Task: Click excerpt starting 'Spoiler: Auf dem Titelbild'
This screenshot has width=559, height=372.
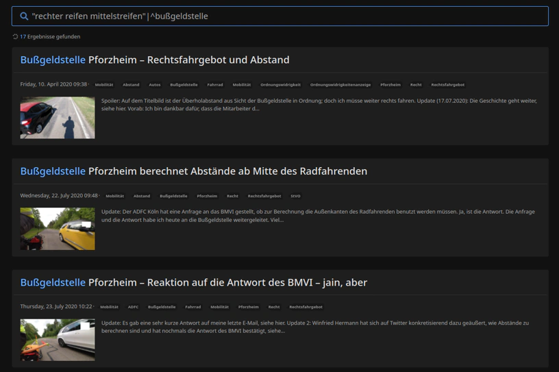Action: point(319,105)
